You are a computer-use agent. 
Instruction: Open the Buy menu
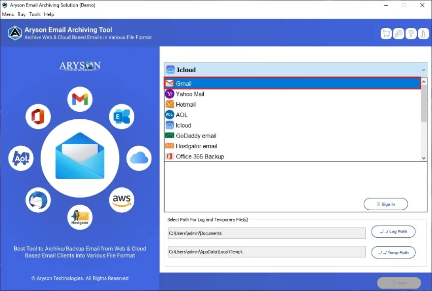point(21,14)
